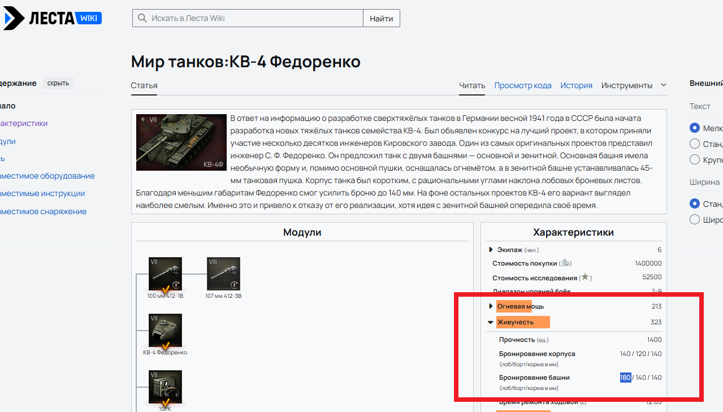Jump to the Начало contents entry

pos(8,106)
